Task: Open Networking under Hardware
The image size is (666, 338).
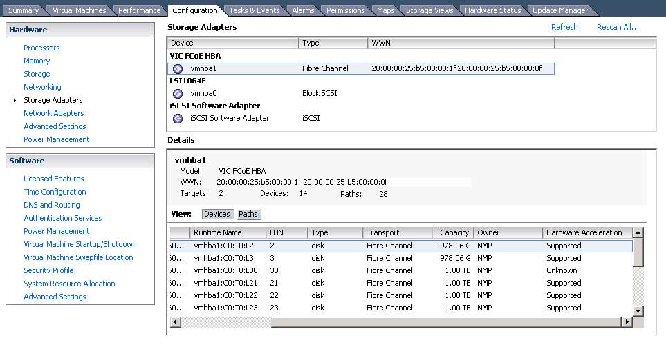Action: pyautogui.click(x=42, y=87)
